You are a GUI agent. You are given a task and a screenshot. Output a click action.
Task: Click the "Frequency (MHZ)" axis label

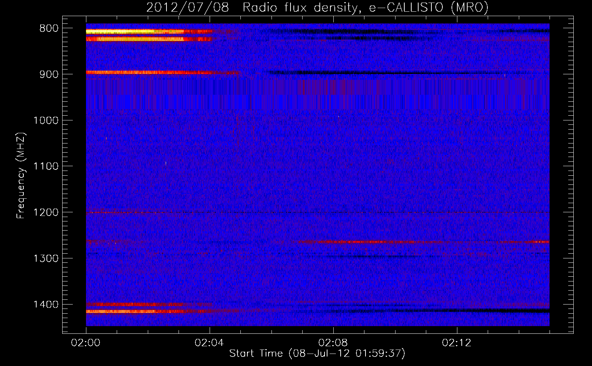coord(22,176)
